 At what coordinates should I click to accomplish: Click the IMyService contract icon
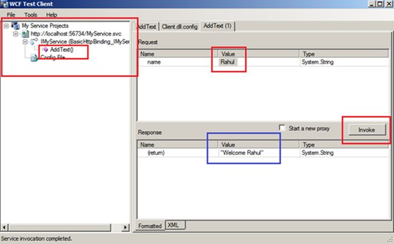pyautogui.click(x=34, y=42)
